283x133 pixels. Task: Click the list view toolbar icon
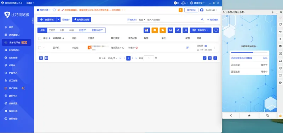[185, 30]
